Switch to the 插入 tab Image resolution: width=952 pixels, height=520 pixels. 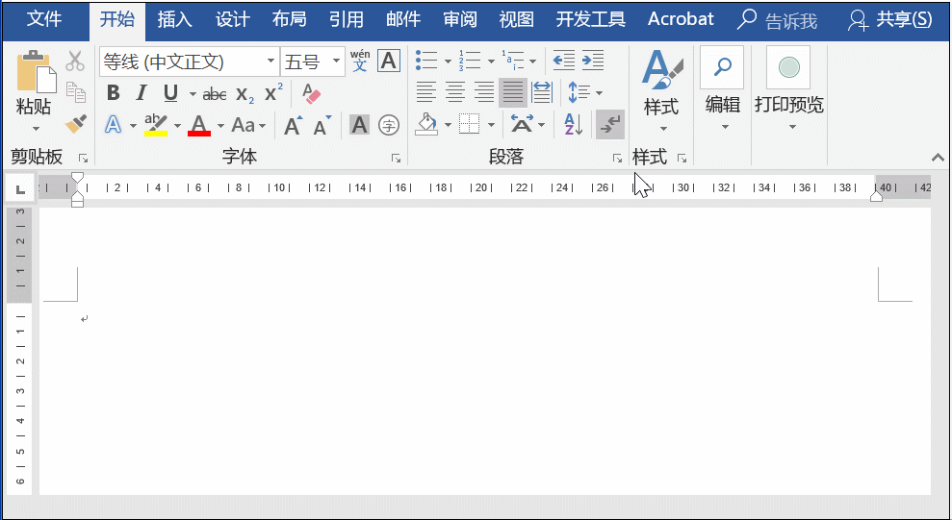coord(175,19)
